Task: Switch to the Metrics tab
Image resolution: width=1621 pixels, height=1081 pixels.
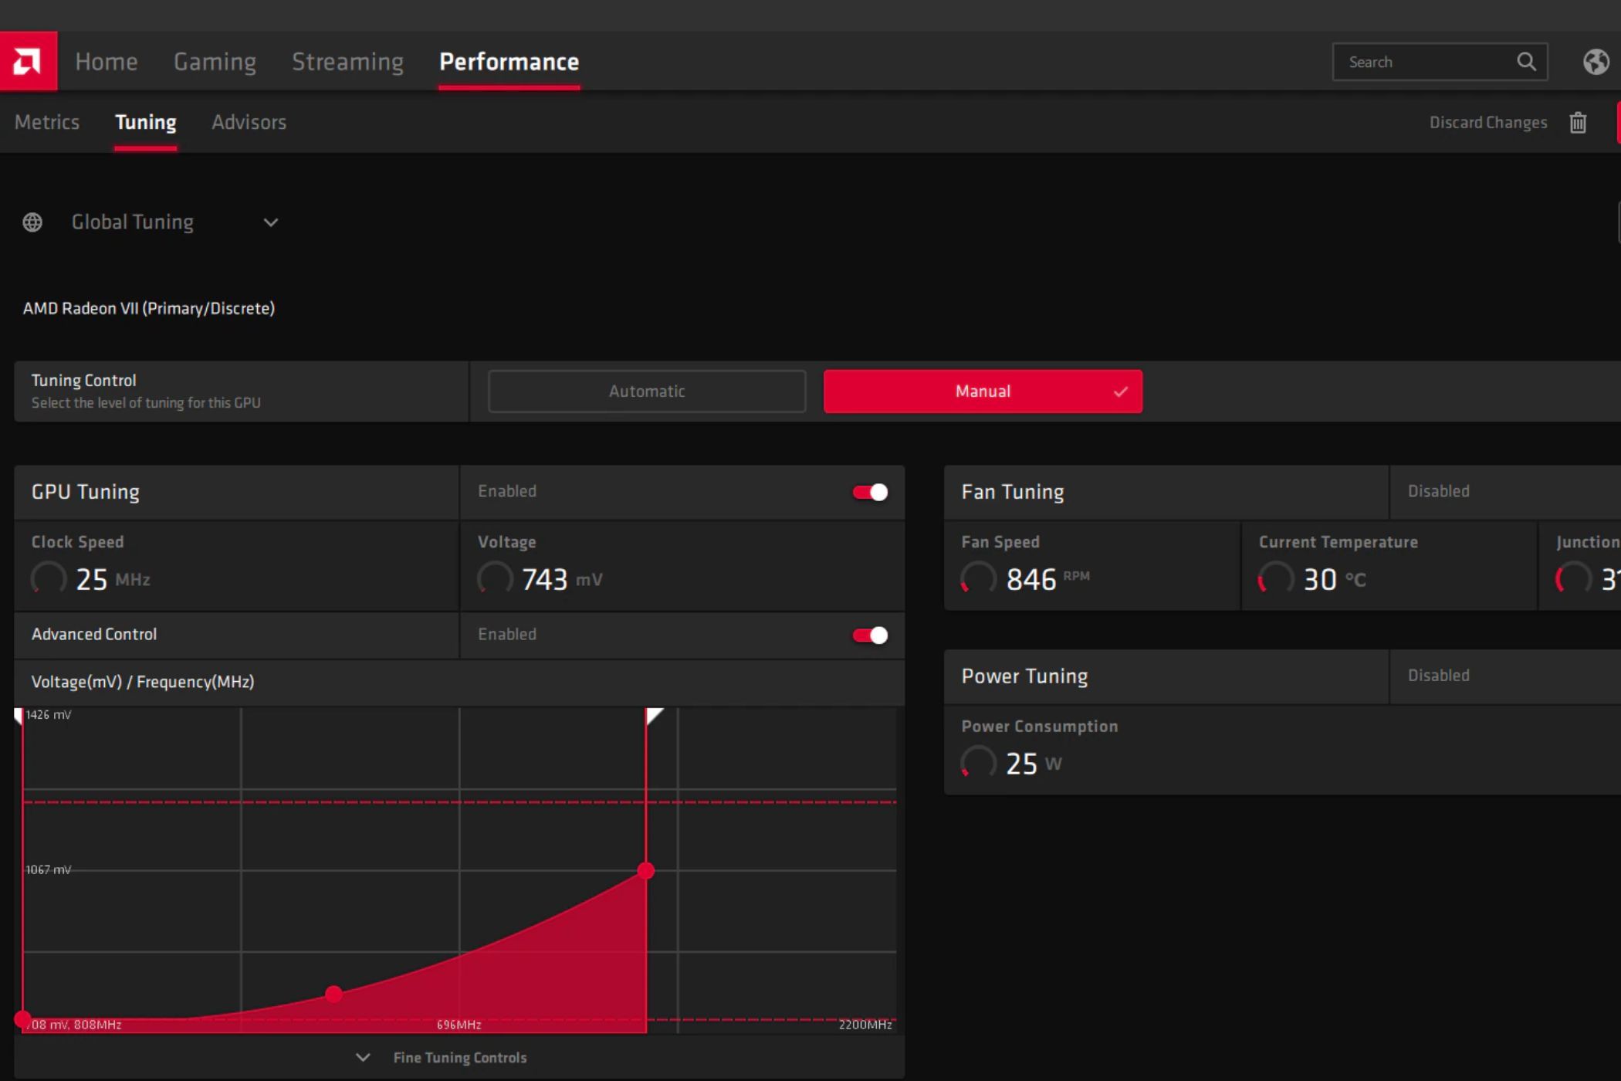Action: pyautogui.click(x=47, y=122)
